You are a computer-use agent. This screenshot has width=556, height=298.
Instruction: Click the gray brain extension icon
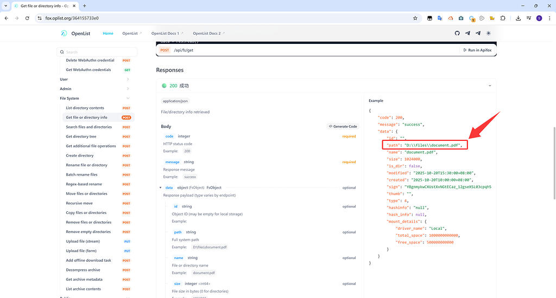coord(482,18)
